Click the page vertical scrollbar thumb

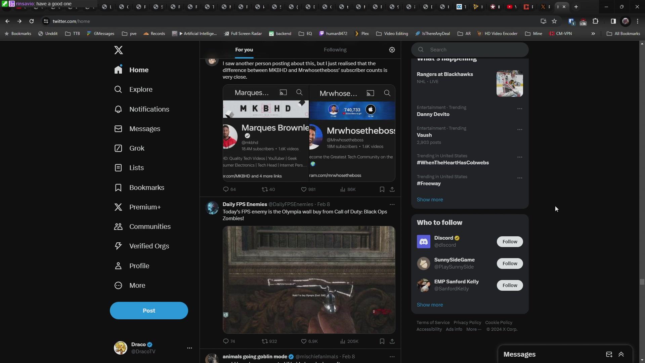tap(642, 282)
